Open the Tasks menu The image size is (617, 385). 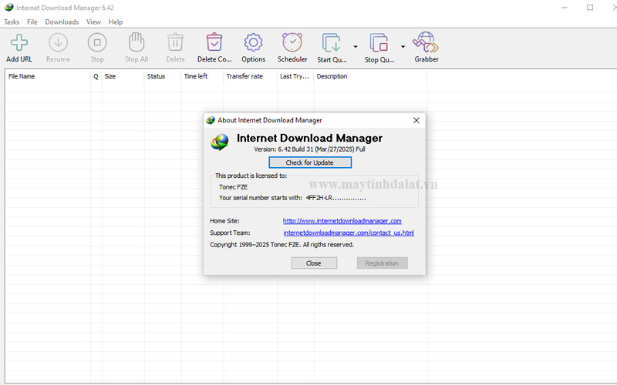pyautogui.click(x=12, y=22)
